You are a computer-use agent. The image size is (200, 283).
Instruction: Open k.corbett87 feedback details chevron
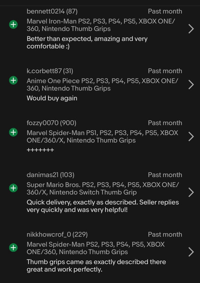pyautogui.click(x=191, y=84)
